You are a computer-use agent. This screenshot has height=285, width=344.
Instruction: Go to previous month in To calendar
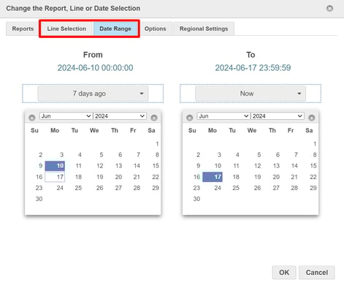[190, 118]
